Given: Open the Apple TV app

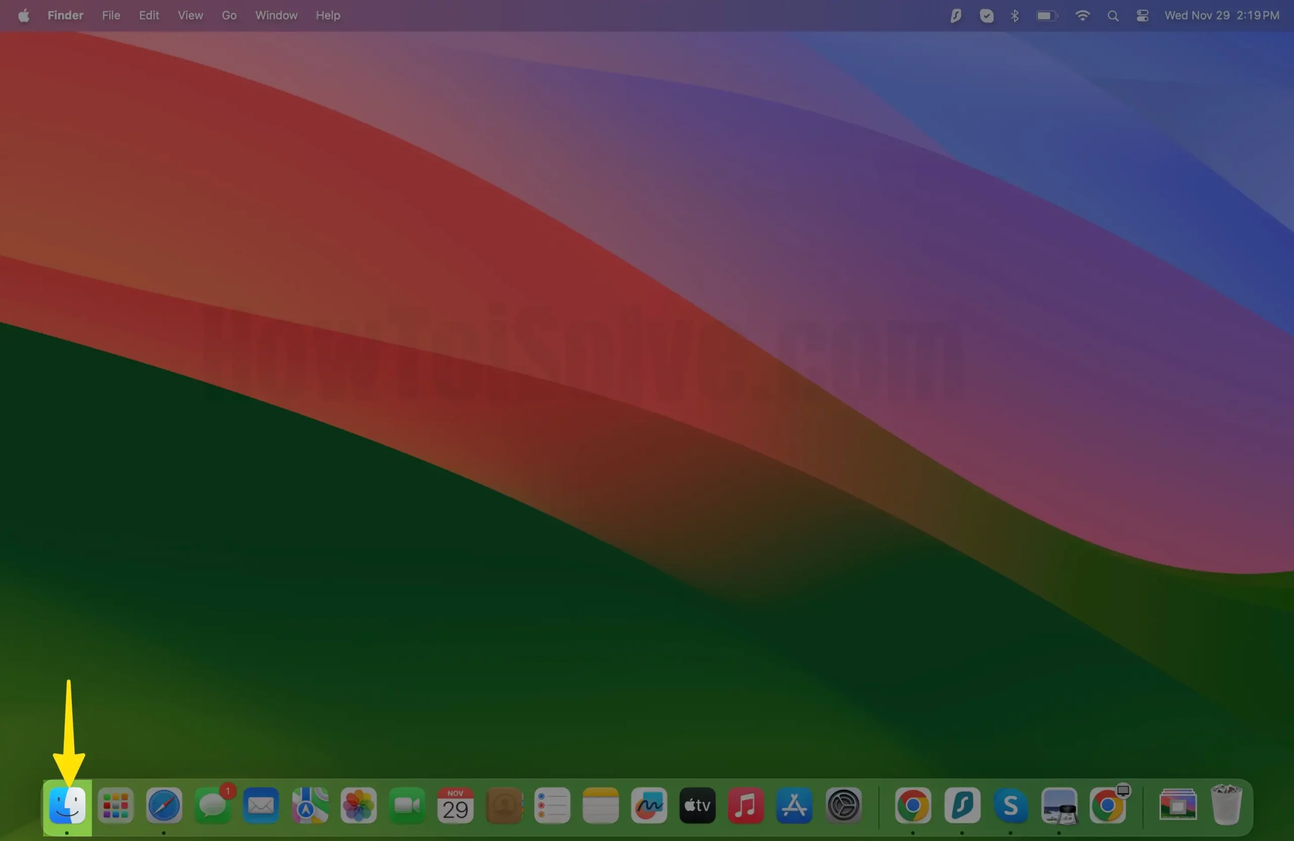Looking at the screenshot, I should 697,805.
